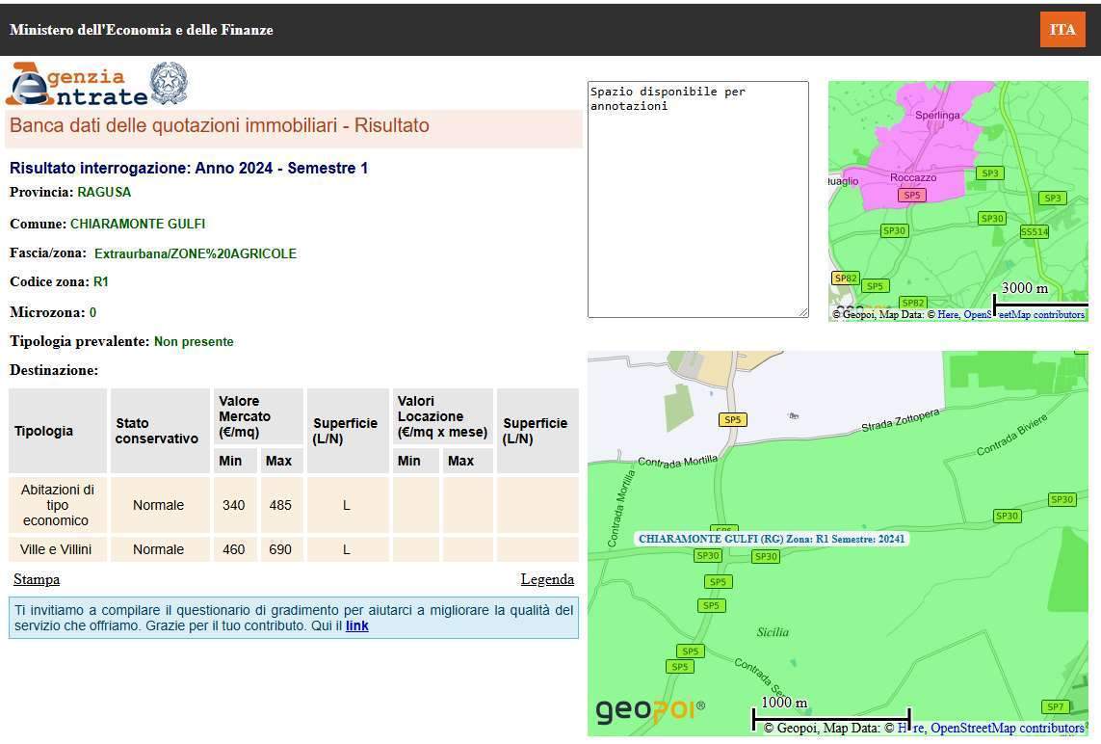Image resolution: width=1101 pixels, height=744 pixels.
Task: Open the questionnaire link in the blue box
Action: [356, 625]
